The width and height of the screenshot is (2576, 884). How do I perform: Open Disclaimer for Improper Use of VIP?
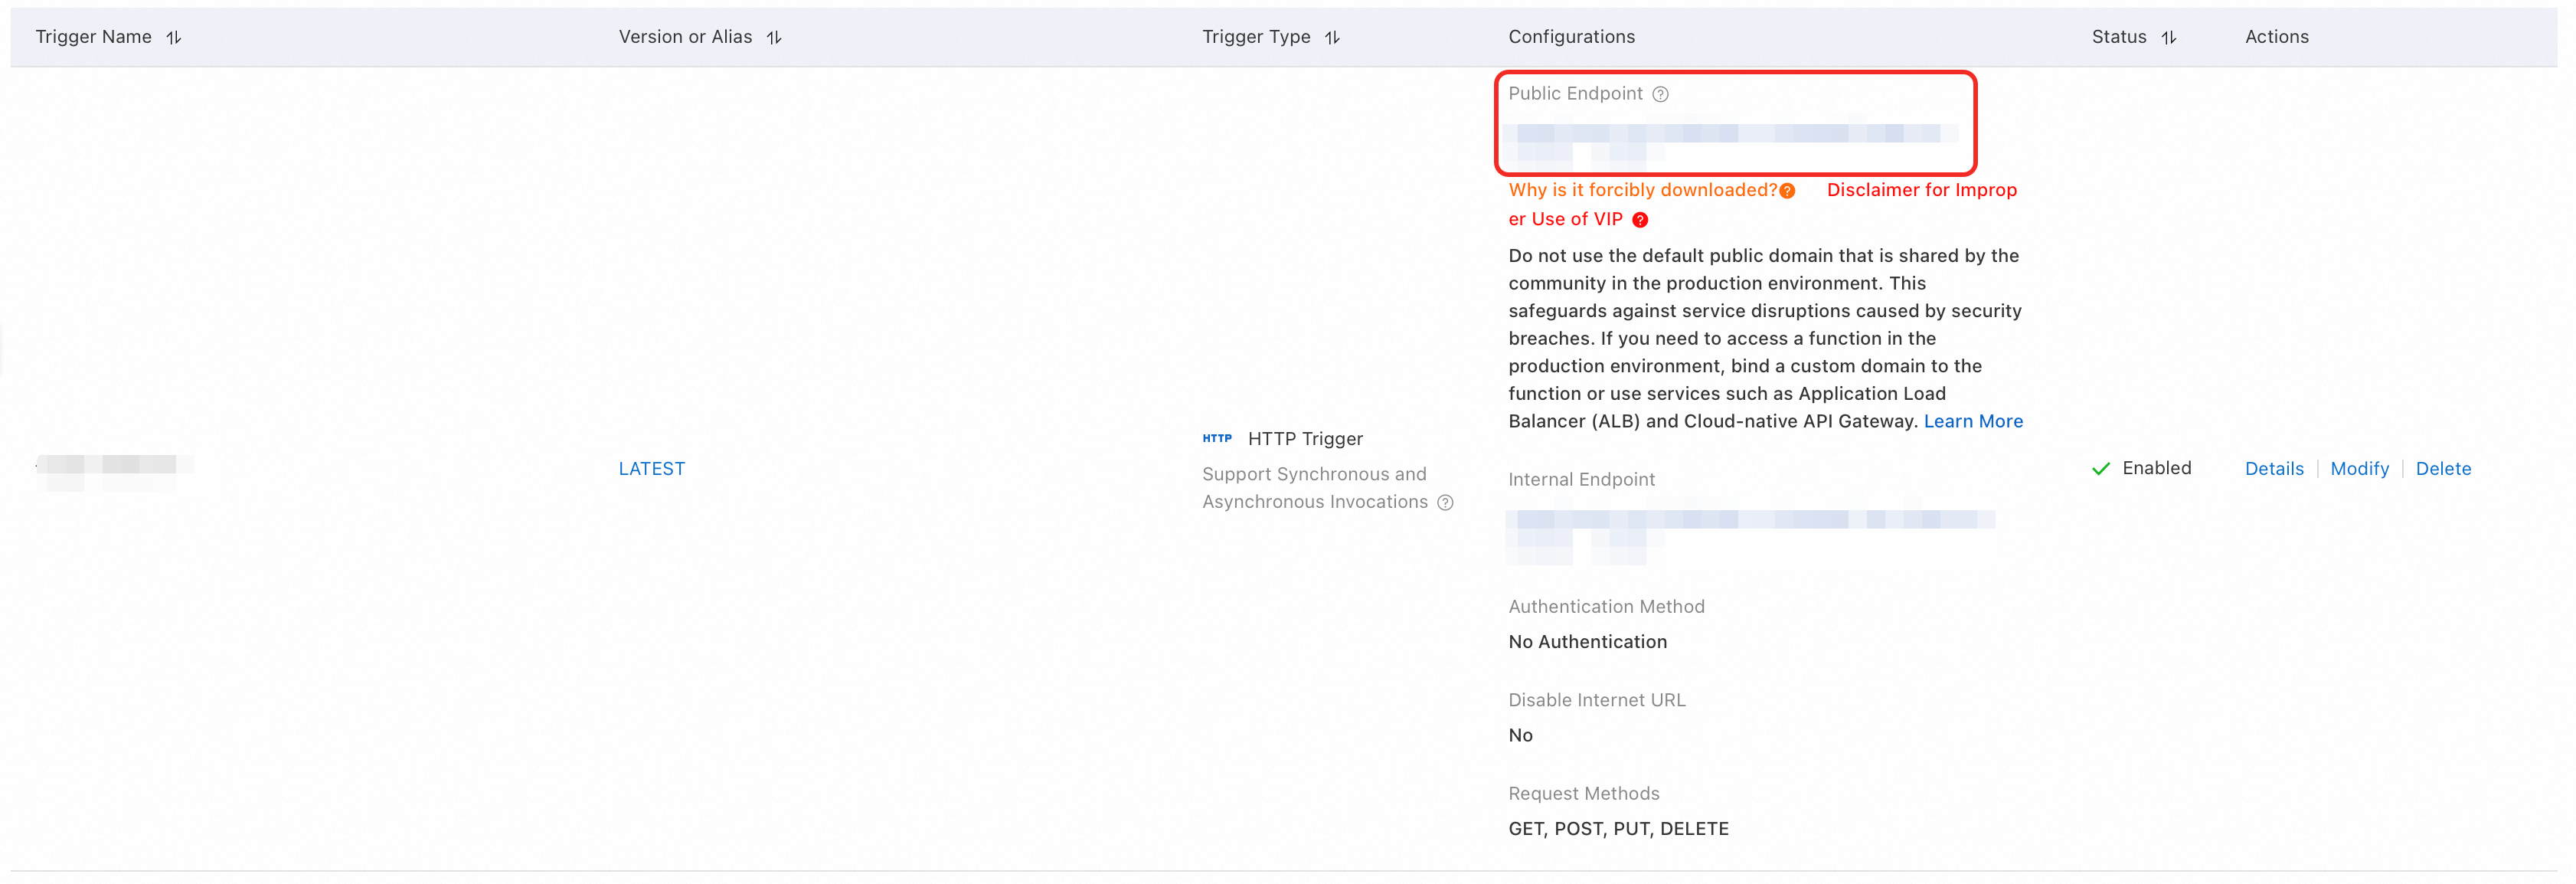1920,190
